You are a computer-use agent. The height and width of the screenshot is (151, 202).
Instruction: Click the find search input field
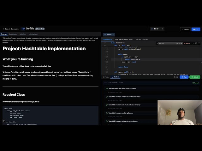point(167,43)
